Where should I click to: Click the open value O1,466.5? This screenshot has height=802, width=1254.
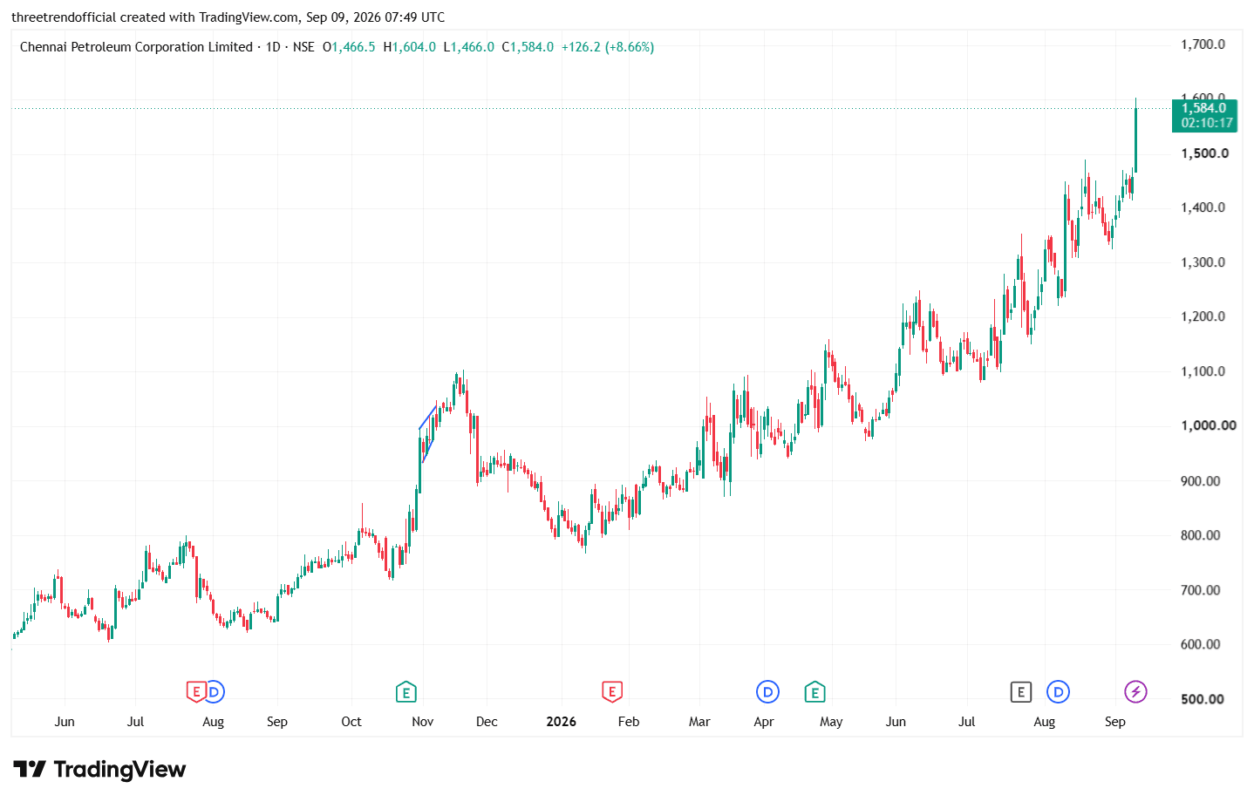[349, 47]
